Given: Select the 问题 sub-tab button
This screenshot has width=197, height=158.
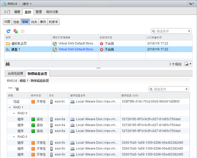Looking at the screenshot, I should point(7,22).
